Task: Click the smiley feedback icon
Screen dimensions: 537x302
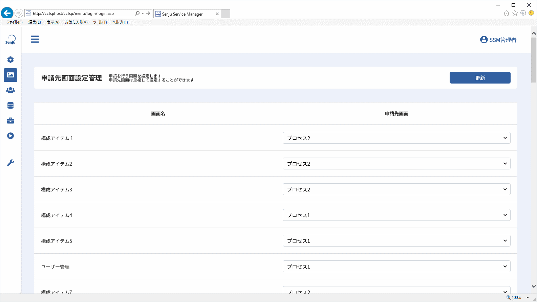Action: click(x=531, y=13)
